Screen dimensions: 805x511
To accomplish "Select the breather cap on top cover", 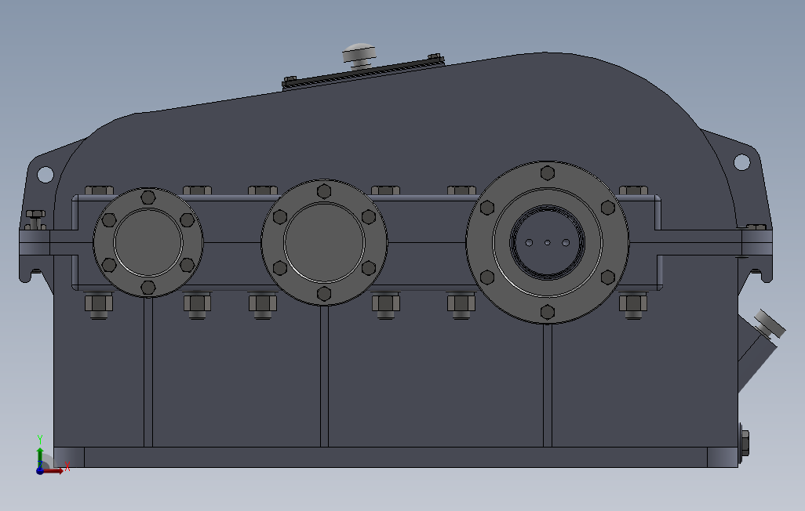I will (x=359, y=56).
